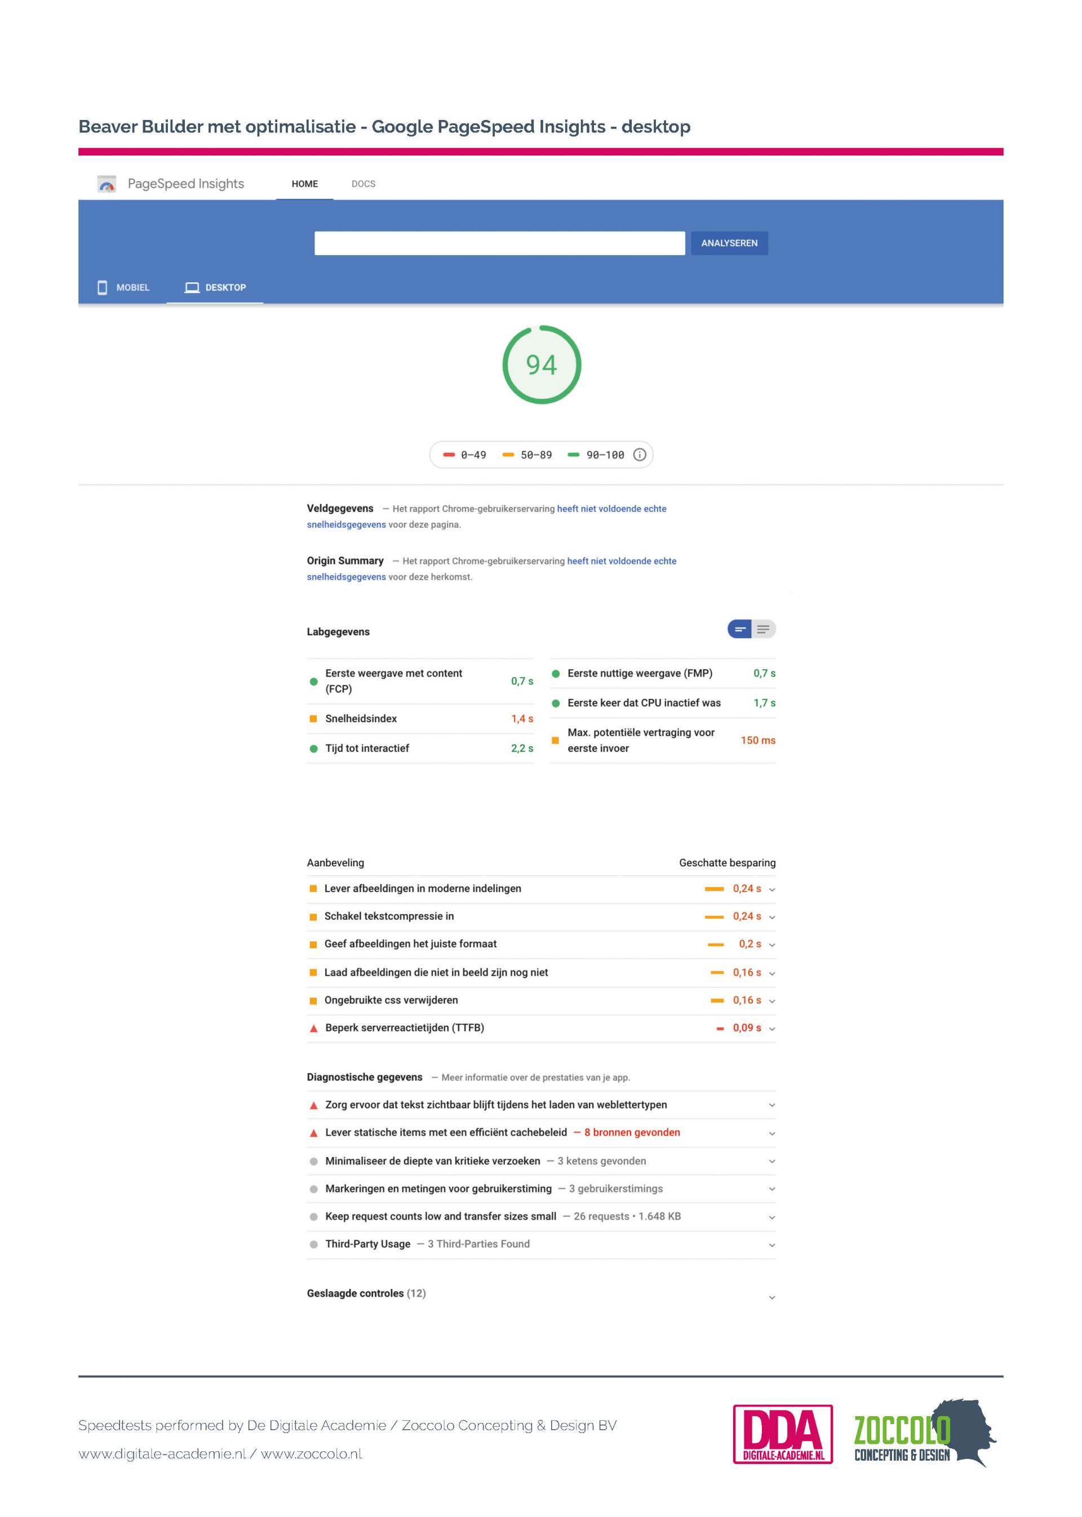This screenshot has height=1517, width=1082.
Task: Click the desktop laptop icon
Action: tap(192, 288)
